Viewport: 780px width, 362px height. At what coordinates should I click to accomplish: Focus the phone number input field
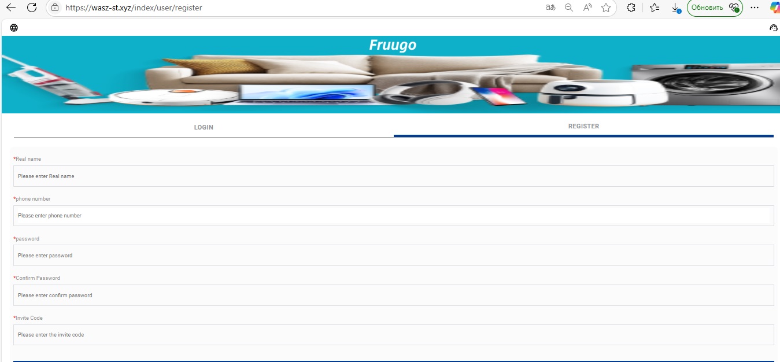pos(393,216)
